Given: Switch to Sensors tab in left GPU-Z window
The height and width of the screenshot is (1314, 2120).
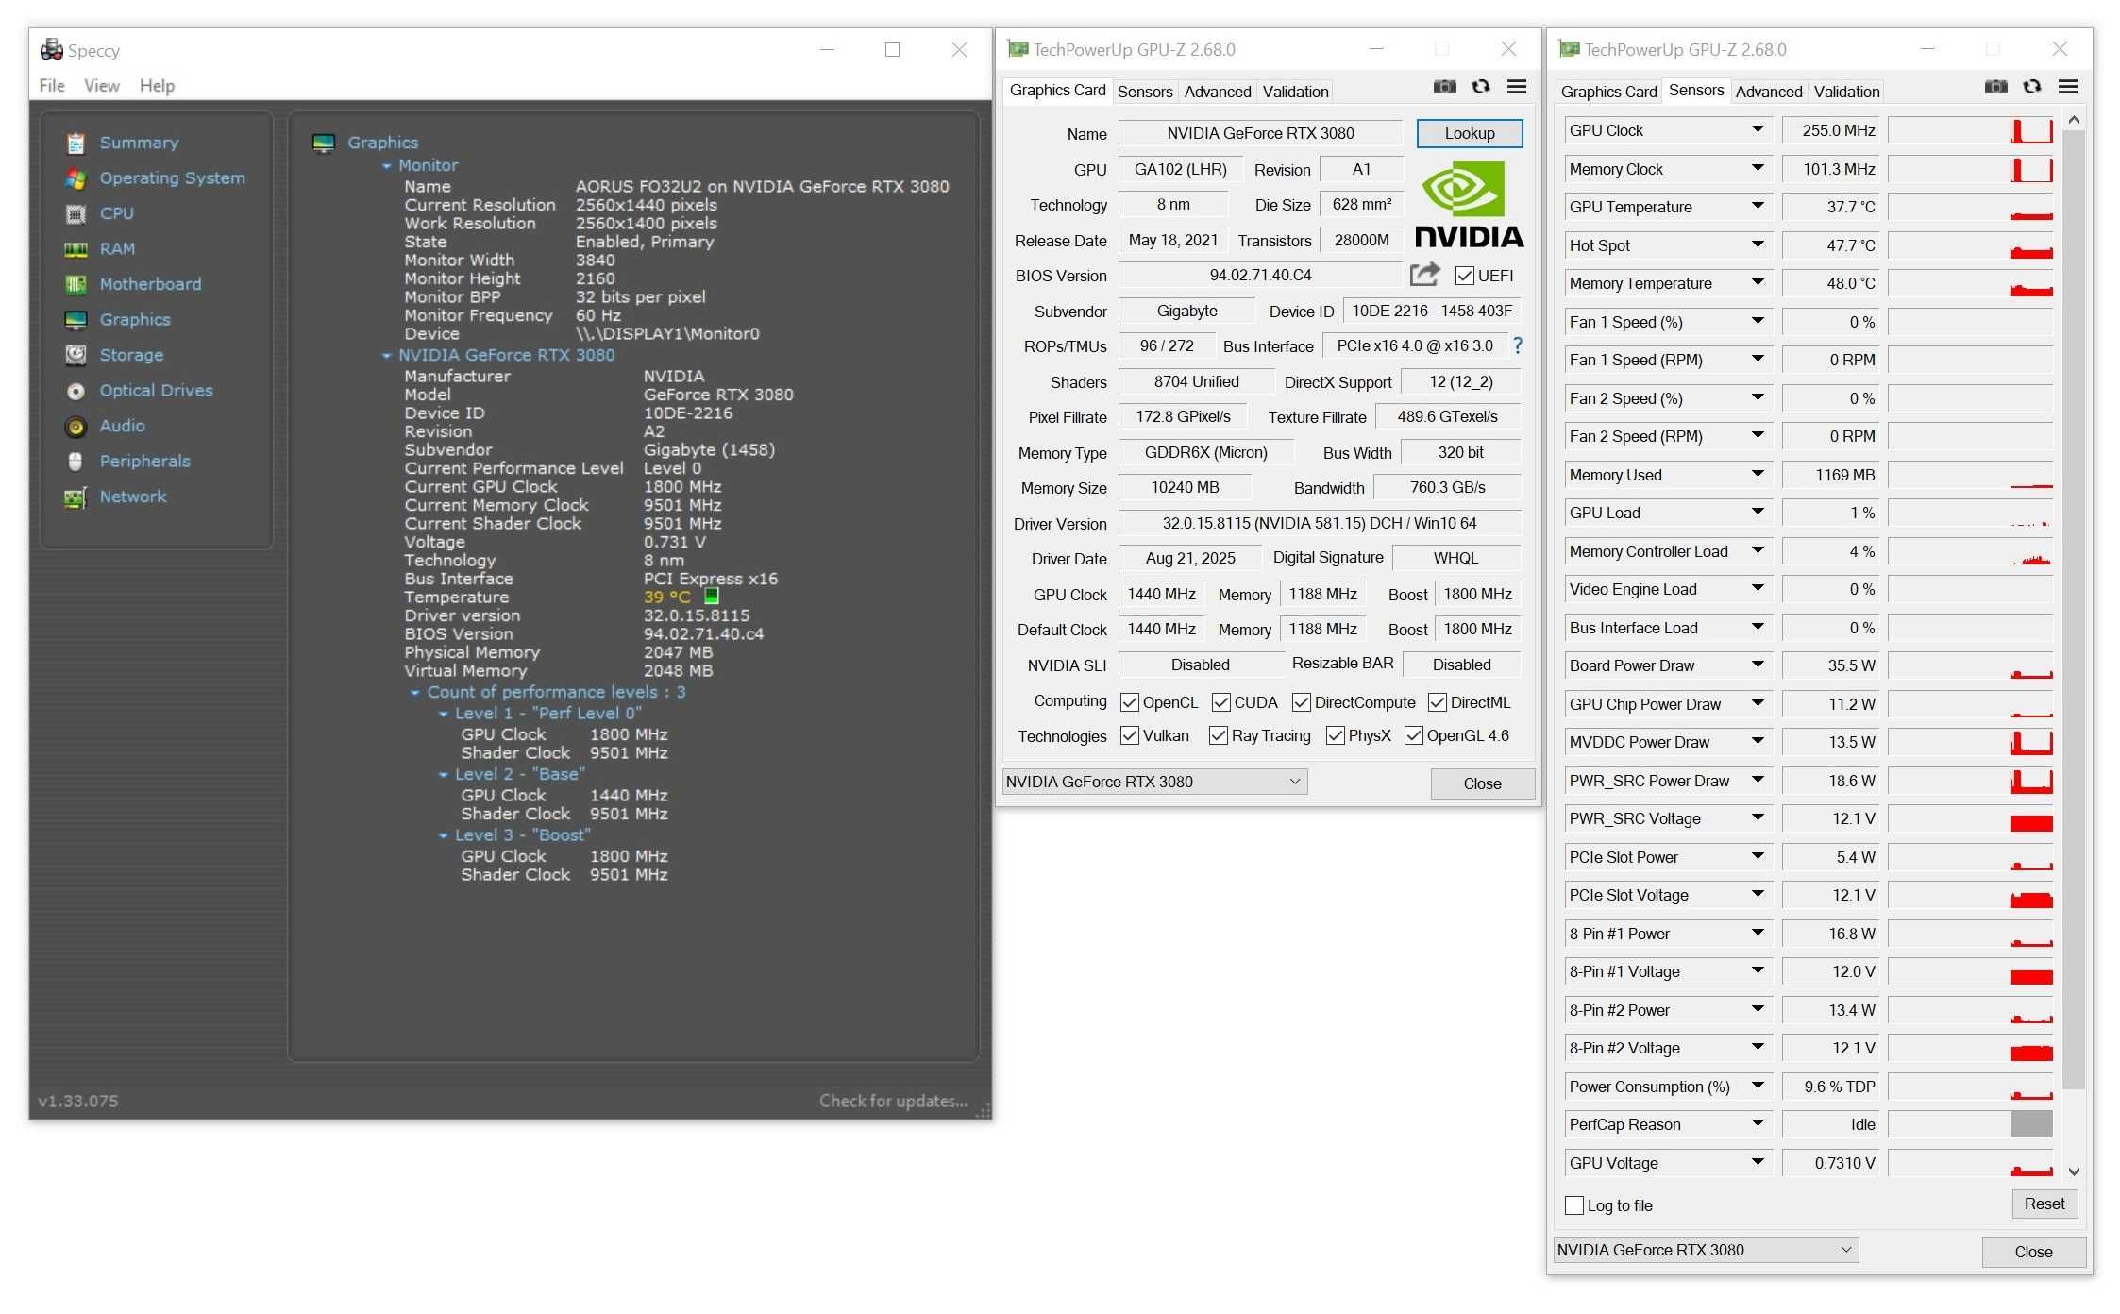Looking at the screenshot, I should coord(1145,92).
